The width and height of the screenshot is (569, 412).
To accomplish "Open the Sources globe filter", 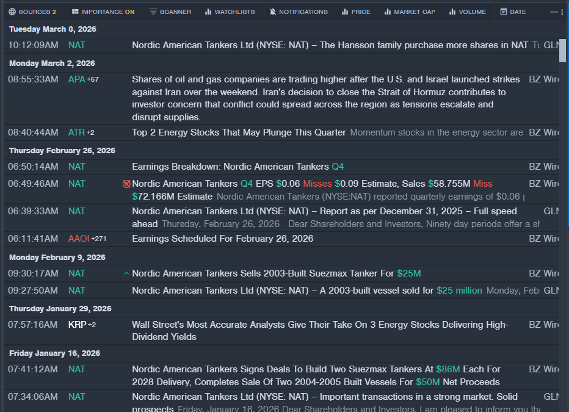I will click(32, 12).
